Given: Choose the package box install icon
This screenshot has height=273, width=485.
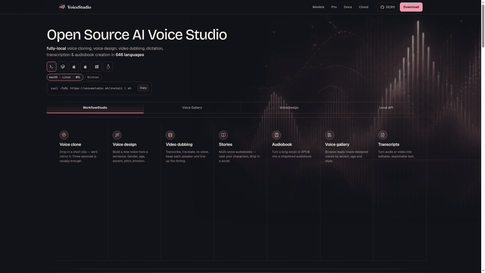Looking at the screenshot, I should tap(63, 67).
